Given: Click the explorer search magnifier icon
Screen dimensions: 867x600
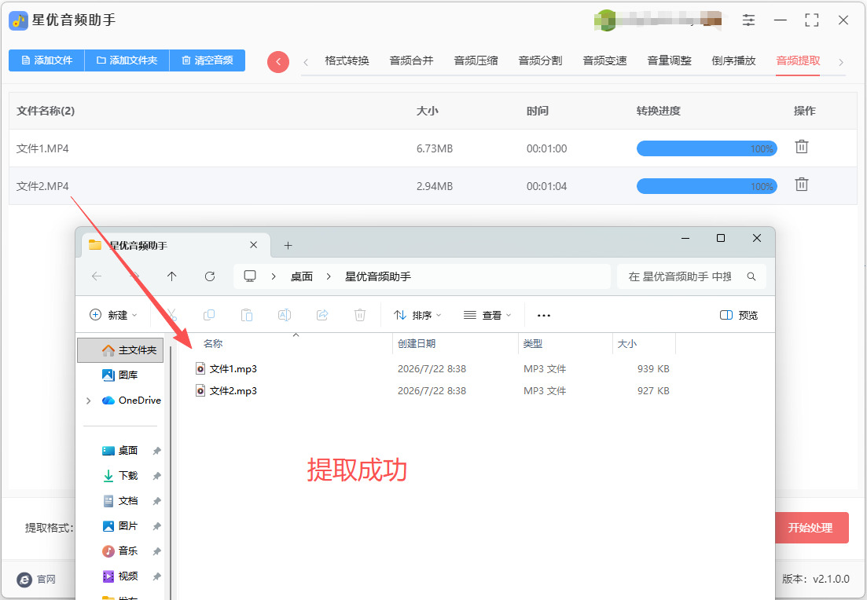Looking at the screenshot, I should pyautogui.click(x=751, y=276).
